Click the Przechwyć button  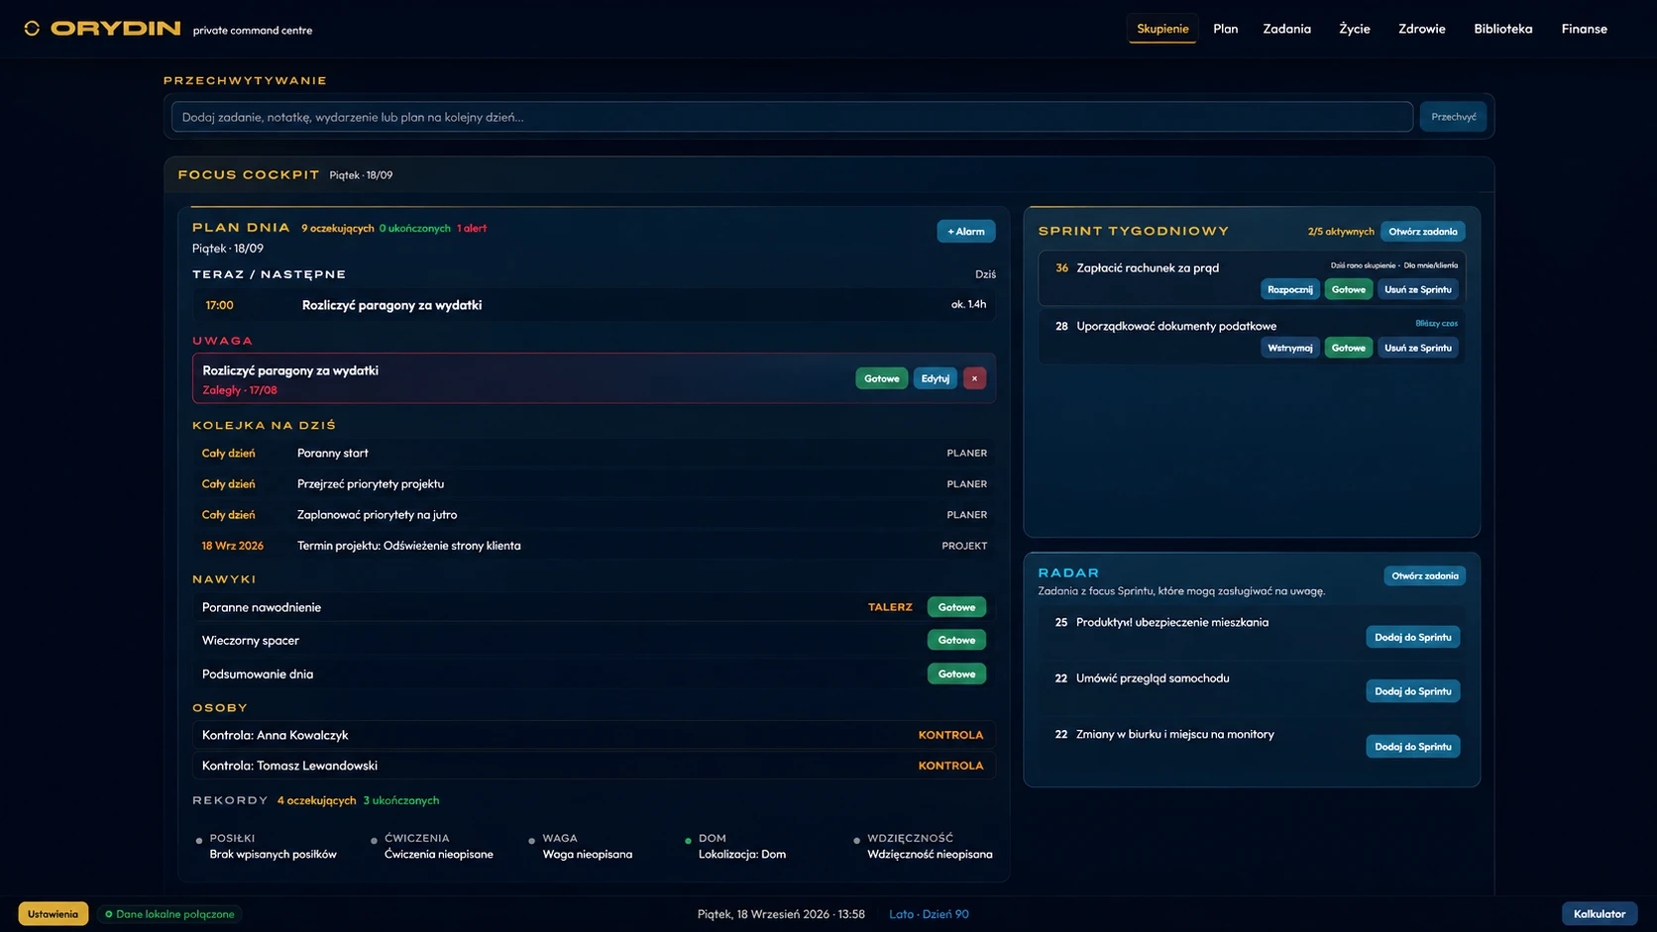tap(1453, 117)
